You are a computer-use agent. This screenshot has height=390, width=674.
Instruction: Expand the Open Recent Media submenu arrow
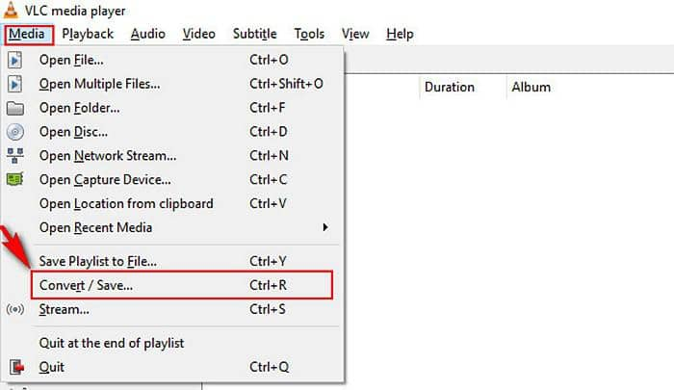[325, 227]
